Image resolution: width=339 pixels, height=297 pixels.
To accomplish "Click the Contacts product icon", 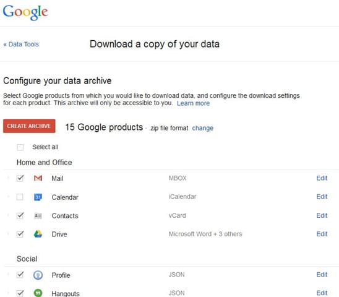I will click(x=38, y=216).
